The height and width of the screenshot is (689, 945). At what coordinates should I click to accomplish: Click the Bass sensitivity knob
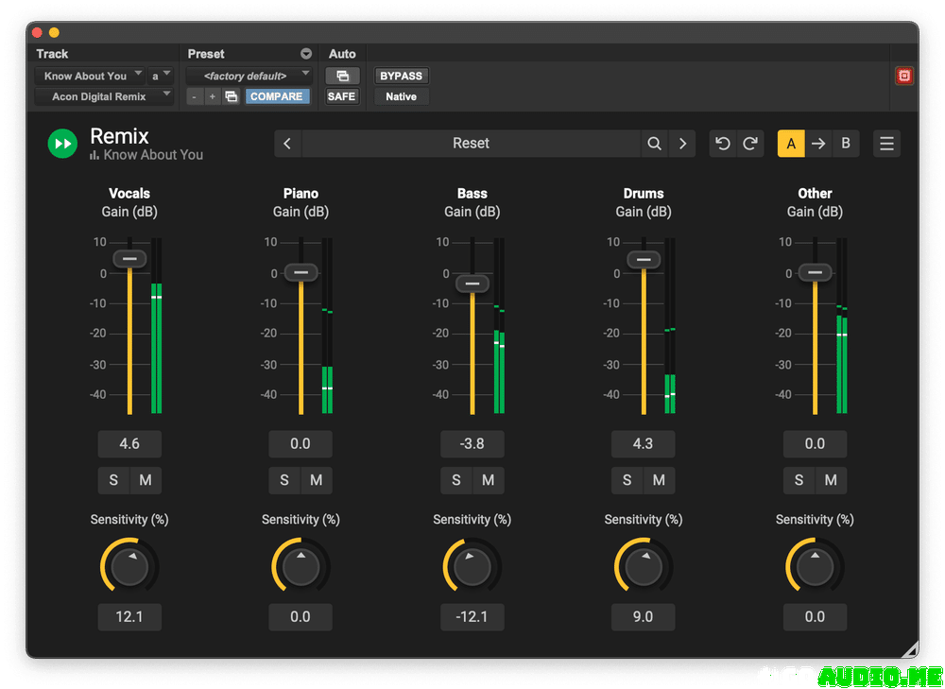[472, 567]
